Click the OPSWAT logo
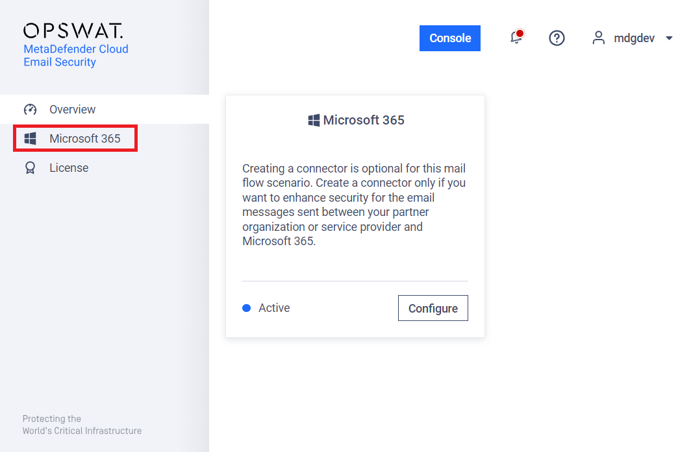The height and width of the screenshot is (452, 691). coord(73,31)
